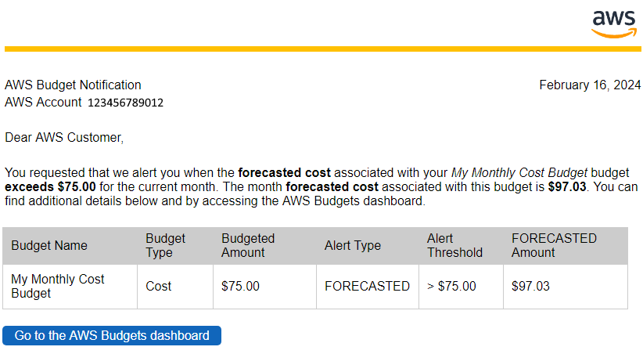Select the > $75.00 threshold cell
Screen dimensions: 643x354
pos(461,286)
